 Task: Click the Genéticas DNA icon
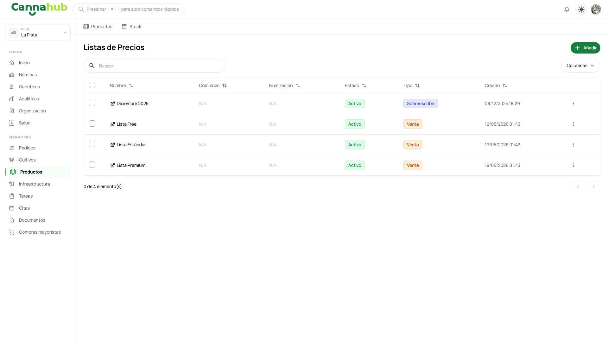tap(12, 87)
